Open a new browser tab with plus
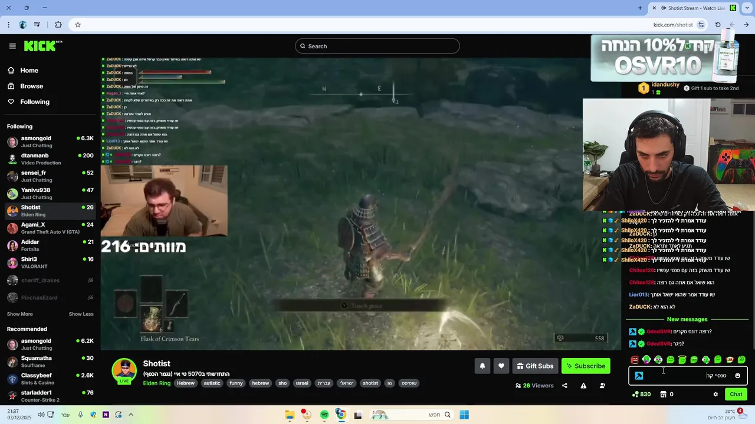 (640, 8)
